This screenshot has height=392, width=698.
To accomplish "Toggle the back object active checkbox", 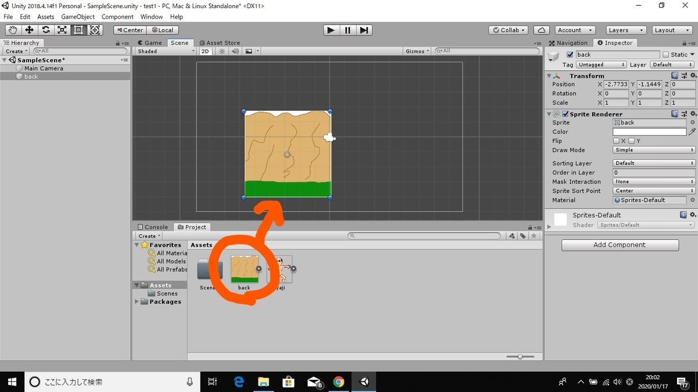I will pos(570,55).
